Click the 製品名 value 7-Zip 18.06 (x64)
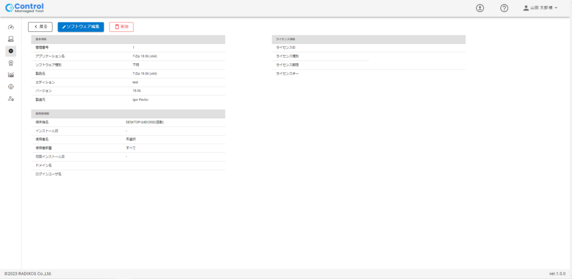 (145, 74)
